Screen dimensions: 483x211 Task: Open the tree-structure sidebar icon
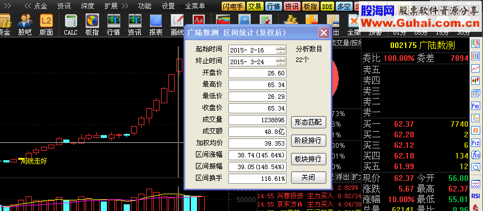point(476,118)
